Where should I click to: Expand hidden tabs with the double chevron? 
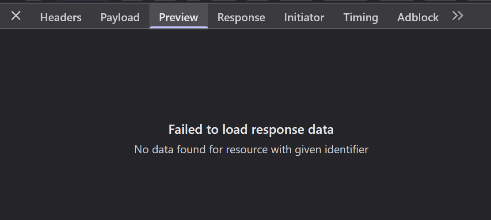[x=457, y=15]
